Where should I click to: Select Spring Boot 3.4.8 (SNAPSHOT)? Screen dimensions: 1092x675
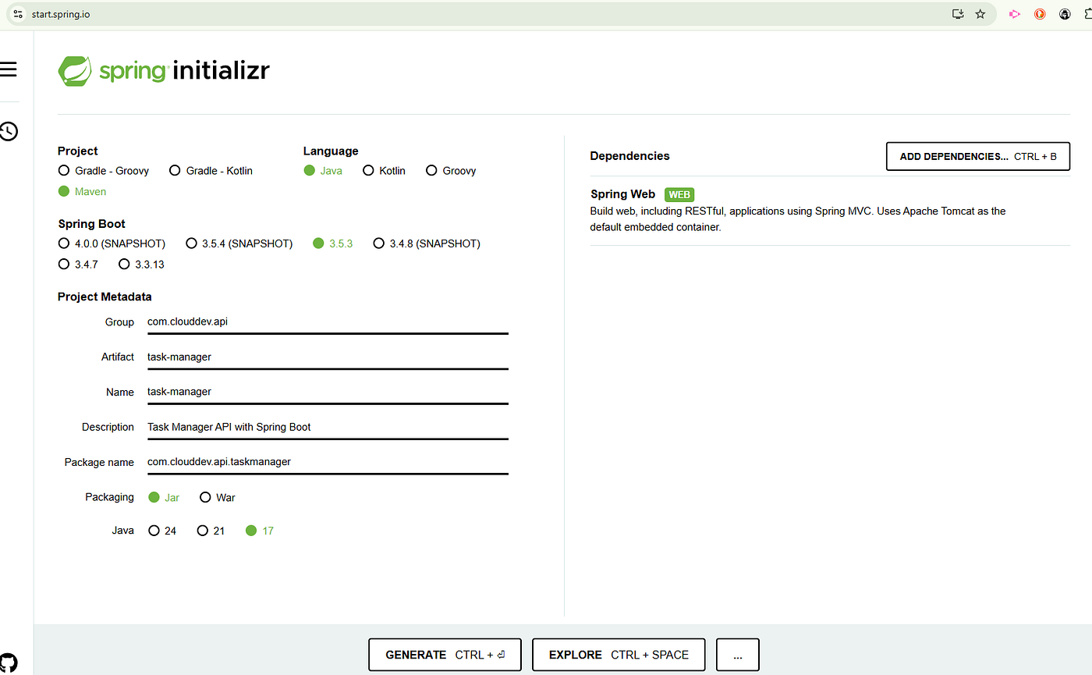coord(427,243)
